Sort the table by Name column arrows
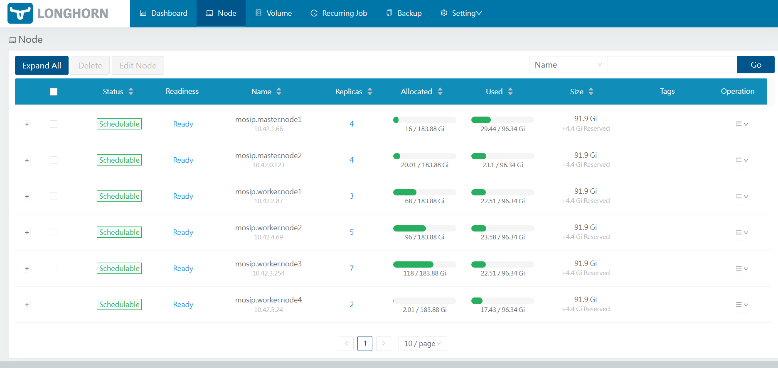Screen dimensions: 778x368 (x=279, y=91)
